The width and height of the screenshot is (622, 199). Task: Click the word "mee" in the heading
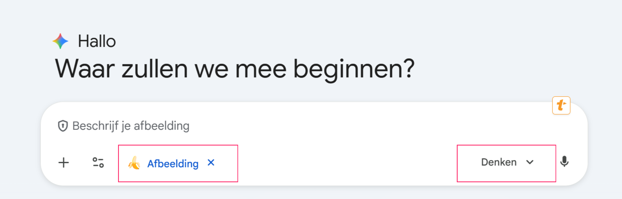click(261, 69)
